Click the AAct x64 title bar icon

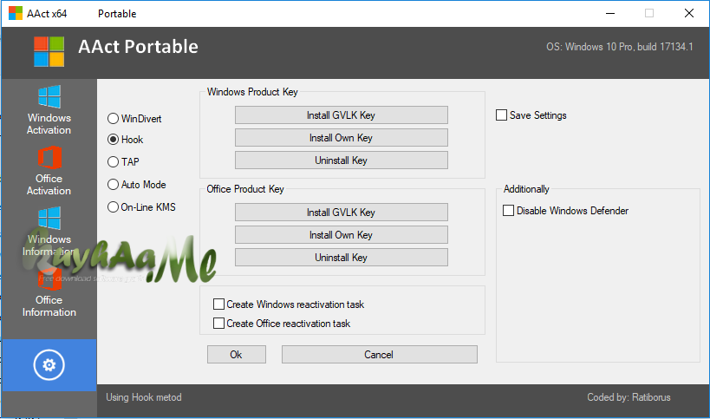[x=16, y=13]
